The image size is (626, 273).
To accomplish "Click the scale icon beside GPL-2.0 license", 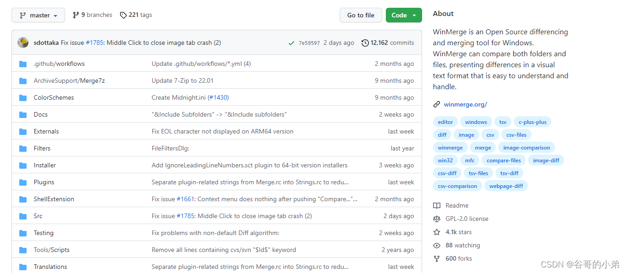I will click(437, 219).
